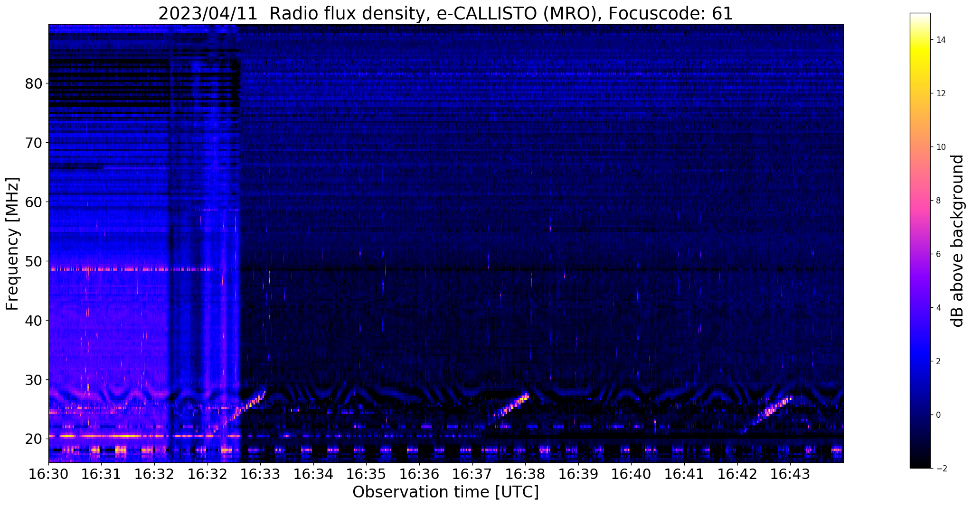Click the 16:33 time tick label

coord(260,475)
